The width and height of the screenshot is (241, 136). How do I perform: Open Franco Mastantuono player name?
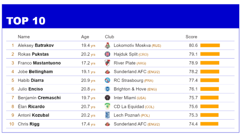pyautogui.click(x=39, y=63)
